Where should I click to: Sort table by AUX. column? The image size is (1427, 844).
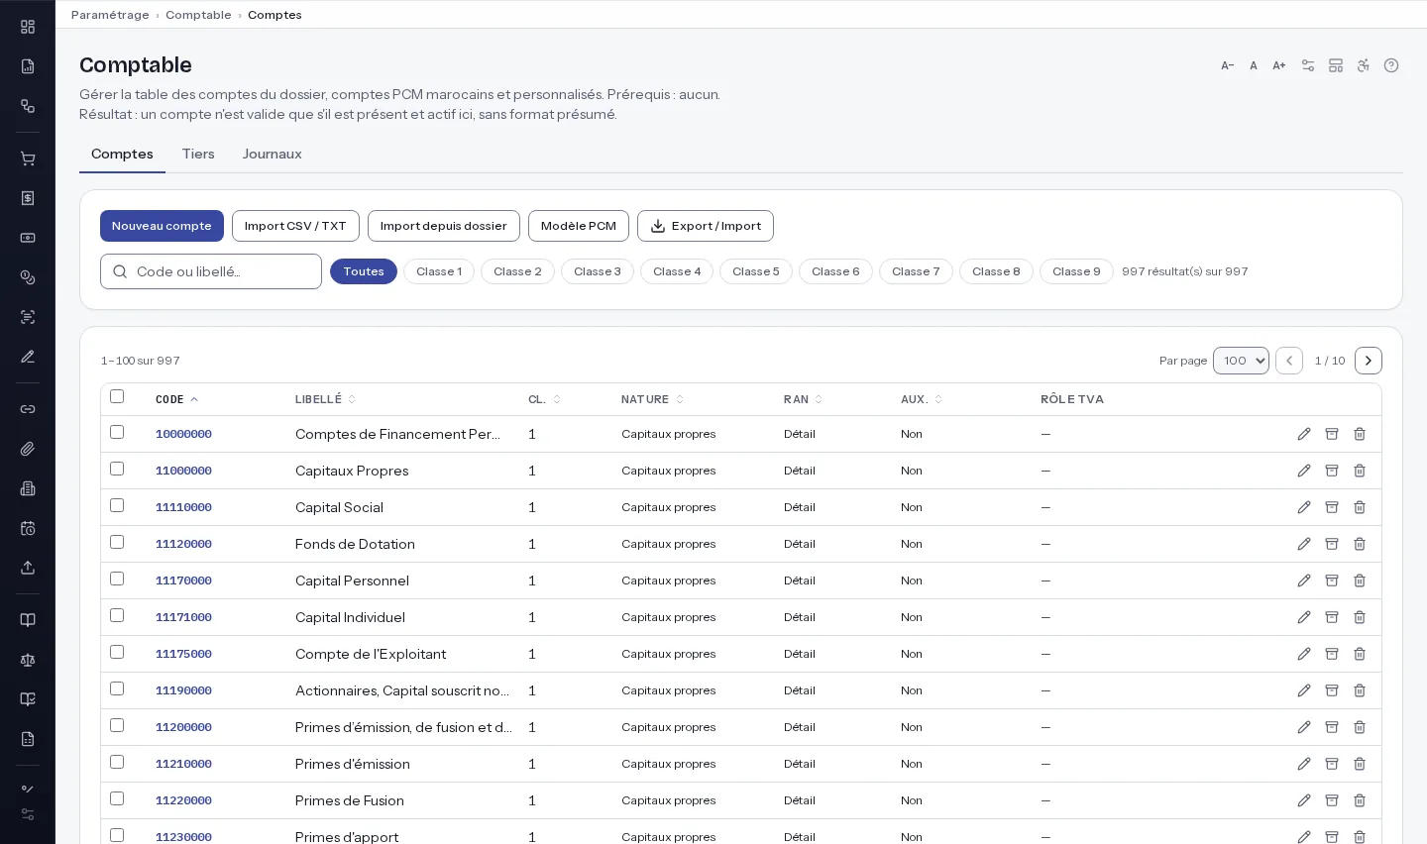tap(922, 399)
